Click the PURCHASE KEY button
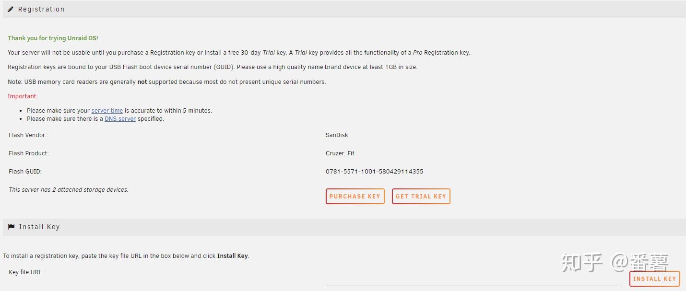The width and height of the screenshot is (686, 291). pos(355,196)
